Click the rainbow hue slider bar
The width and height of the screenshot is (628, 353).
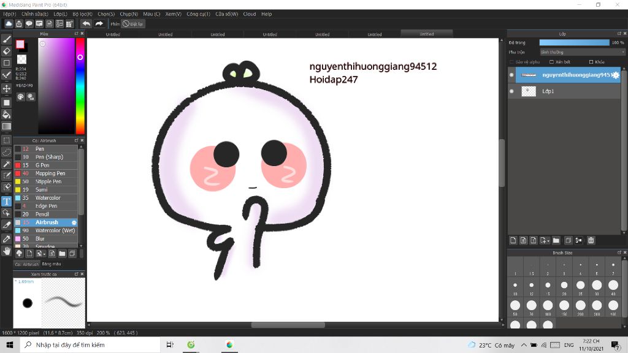click(x=80, y=86)
